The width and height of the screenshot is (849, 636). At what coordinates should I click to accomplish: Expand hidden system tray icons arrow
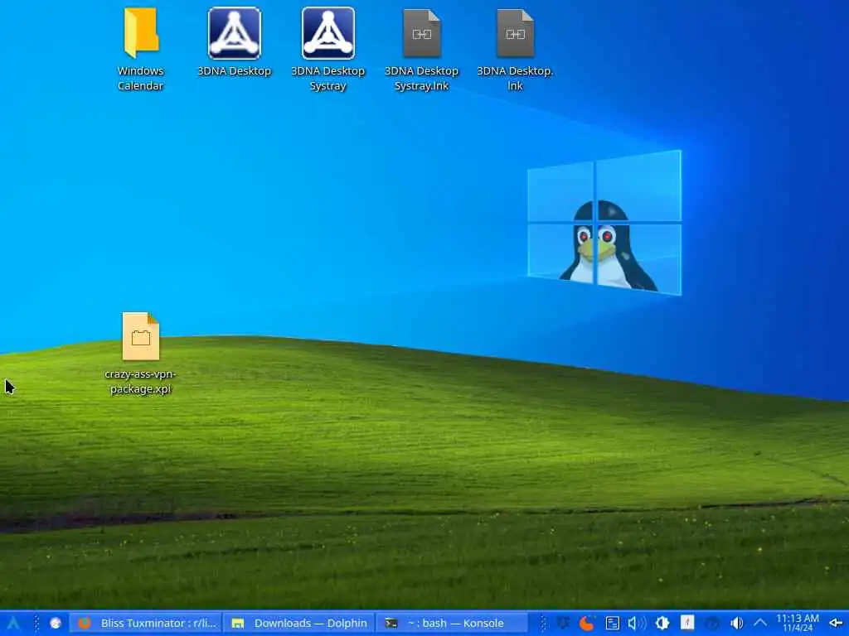pyautogui.click(x=760, y=624)
